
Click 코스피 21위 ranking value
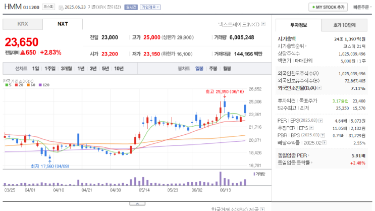point(354,46)
